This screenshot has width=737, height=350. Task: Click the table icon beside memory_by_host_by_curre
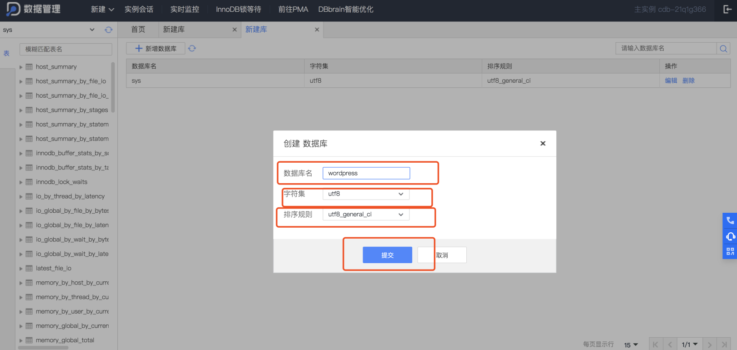click(x=29, y=283)
